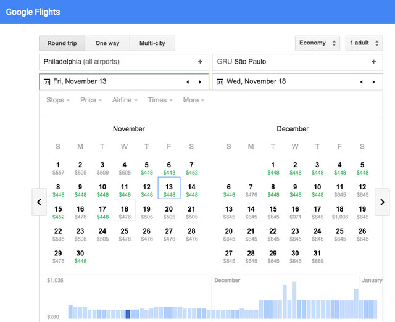Click previous day arrow for departure date
Screen dimensions: 395x322
coord(188,82)
